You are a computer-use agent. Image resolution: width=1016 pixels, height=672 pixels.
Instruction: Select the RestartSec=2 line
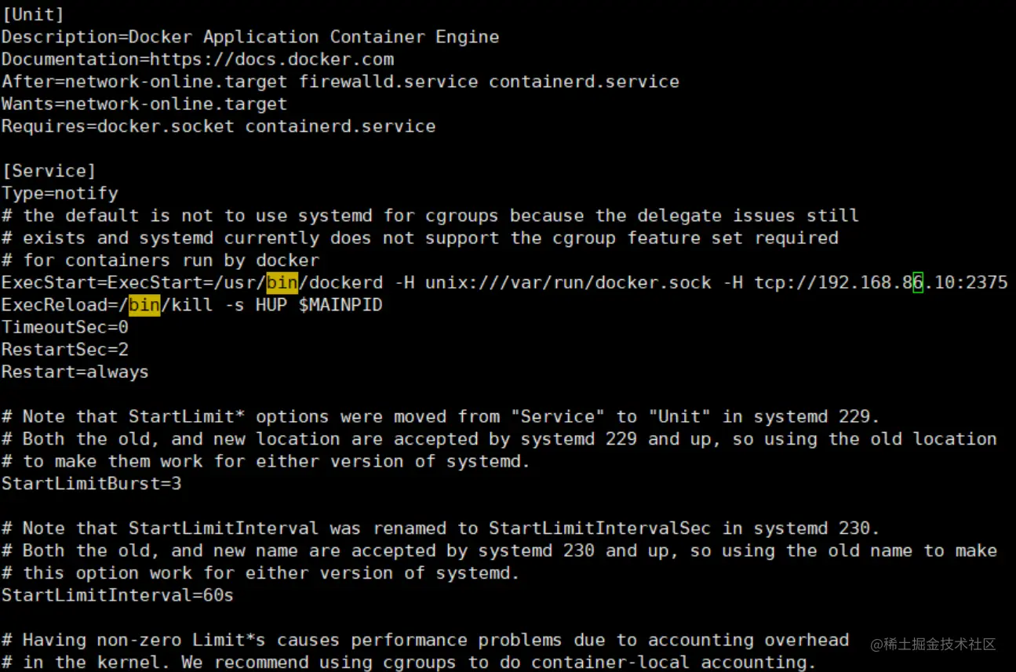pos(65,349)
